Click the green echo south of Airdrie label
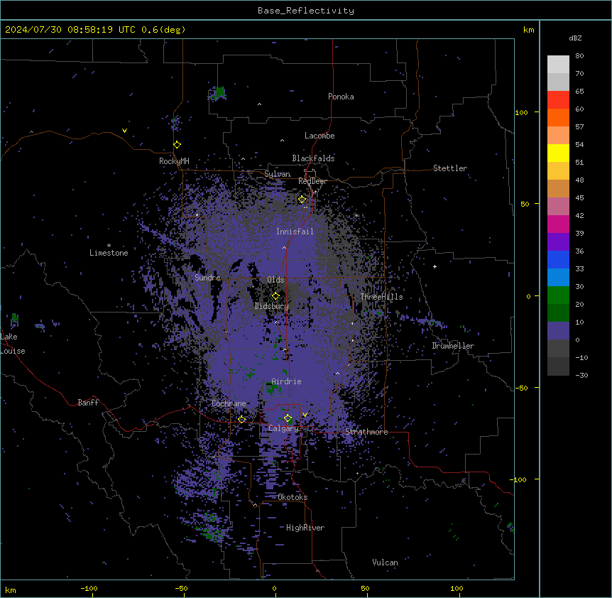612x598 pixels. tap(273, 388)
